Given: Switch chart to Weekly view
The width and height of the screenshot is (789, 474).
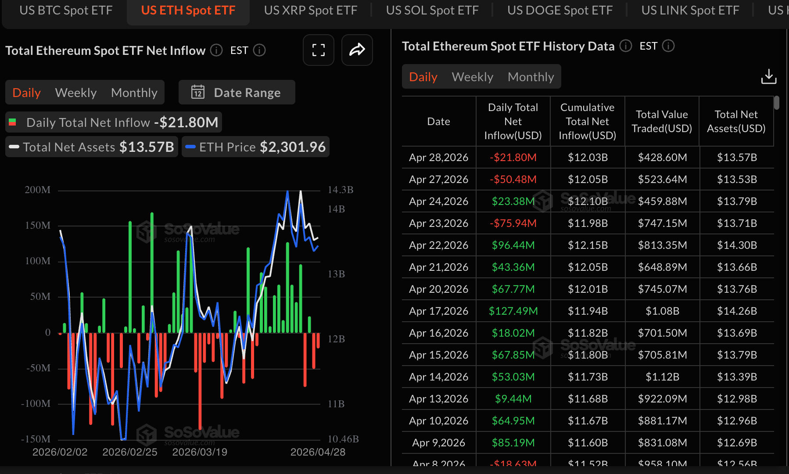Looking at the screenshot, I should tap(76, 93).
